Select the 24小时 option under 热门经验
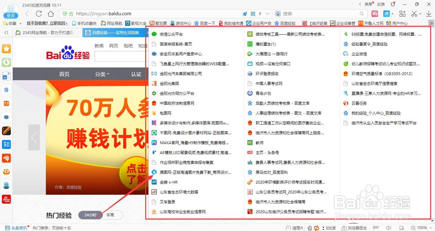The height and width of the screenshot is (231, 435). click(x=90, y=215)
